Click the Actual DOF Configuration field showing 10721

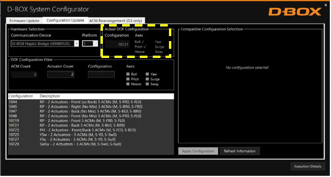[x=117, y=44]
